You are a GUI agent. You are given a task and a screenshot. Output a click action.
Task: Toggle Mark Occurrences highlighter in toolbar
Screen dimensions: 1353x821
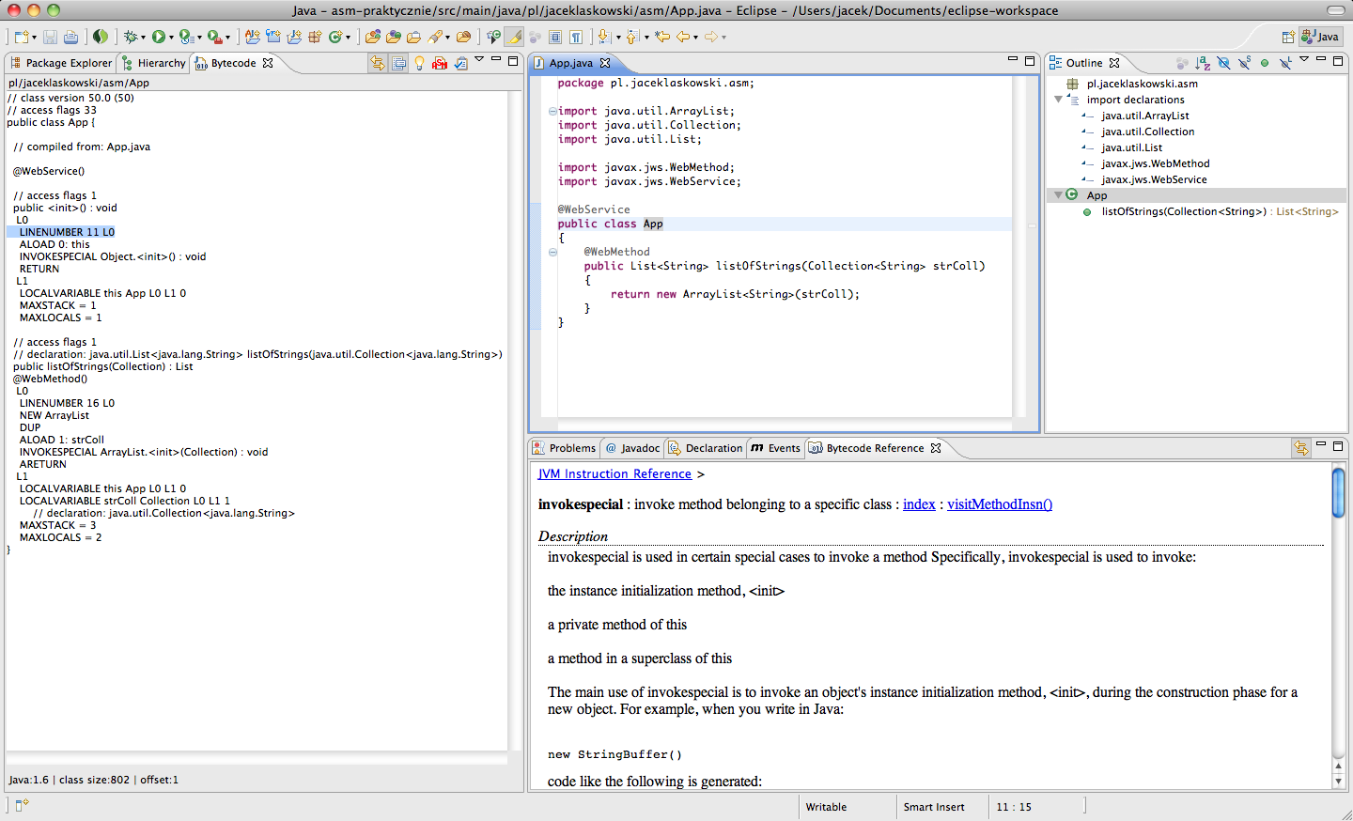[x=515, y=37]
